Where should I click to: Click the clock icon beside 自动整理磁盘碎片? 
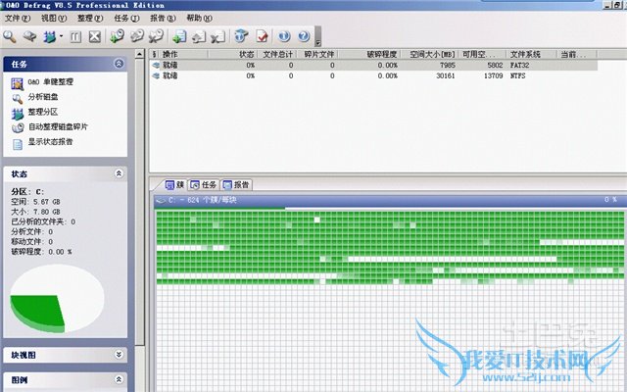[x=18, y=128]
